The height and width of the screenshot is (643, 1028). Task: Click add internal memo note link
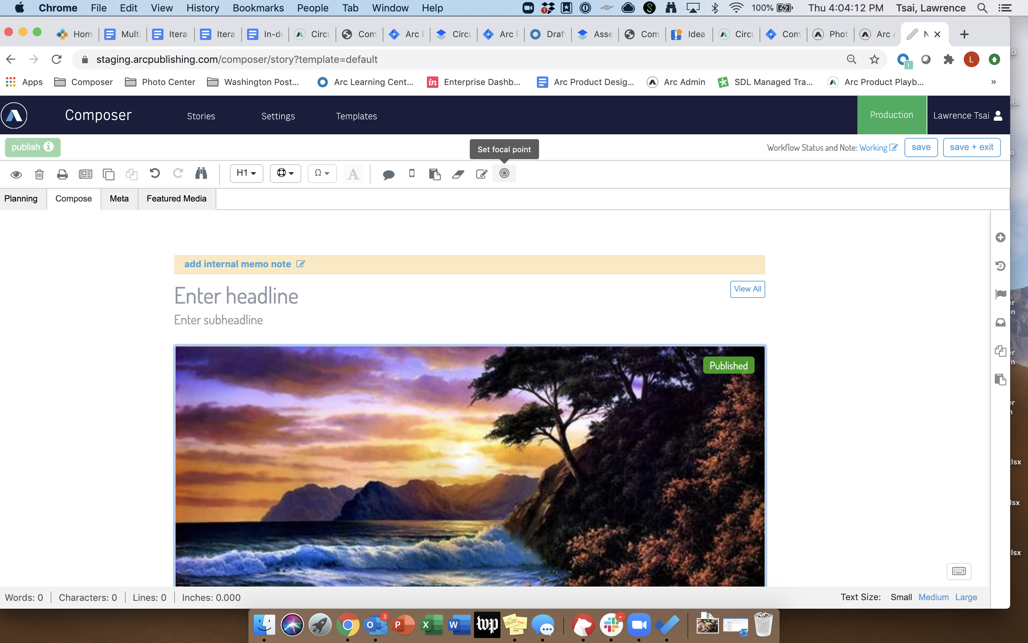click(x=237, y=264)
